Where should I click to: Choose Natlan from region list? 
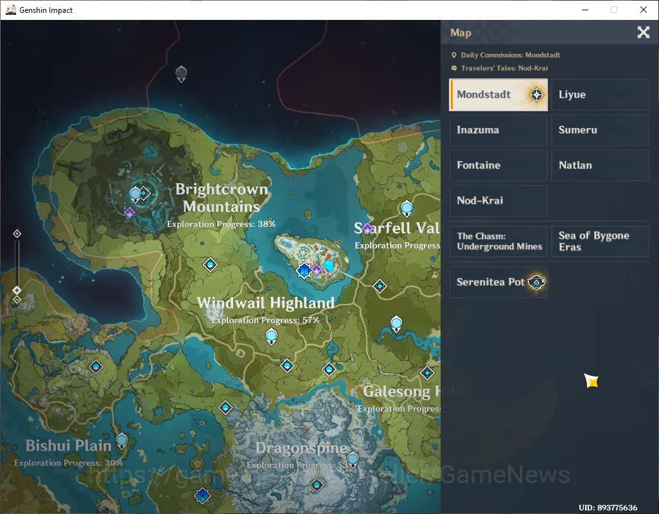(x=600, y=166)
